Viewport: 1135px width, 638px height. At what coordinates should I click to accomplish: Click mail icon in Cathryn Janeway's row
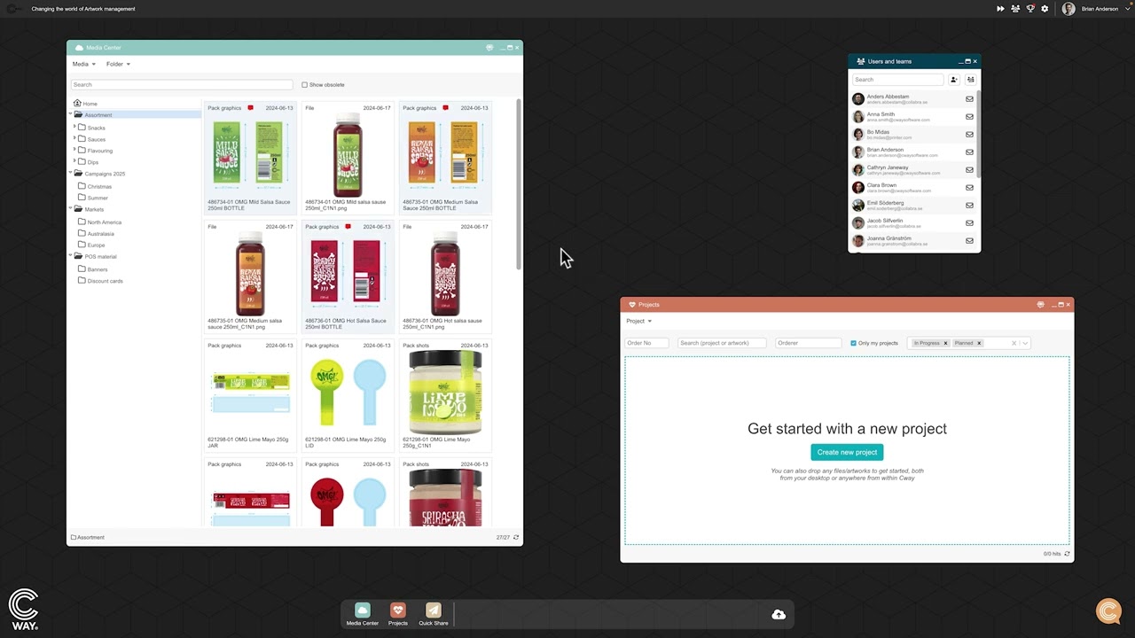click(x=969, y=170)
